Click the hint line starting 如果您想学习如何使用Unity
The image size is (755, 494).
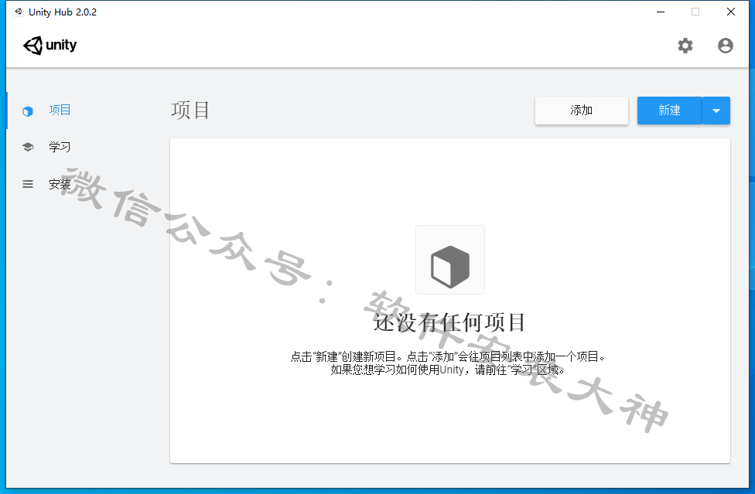(448, 370)
